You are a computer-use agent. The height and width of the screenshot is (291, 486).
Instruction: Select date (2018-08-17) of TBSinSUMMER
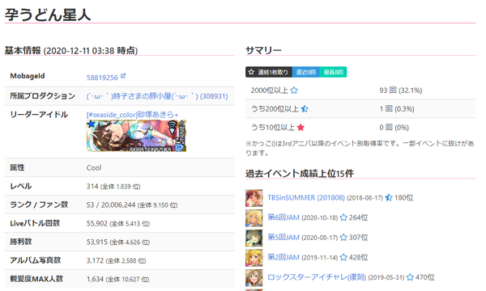point(364,198)
